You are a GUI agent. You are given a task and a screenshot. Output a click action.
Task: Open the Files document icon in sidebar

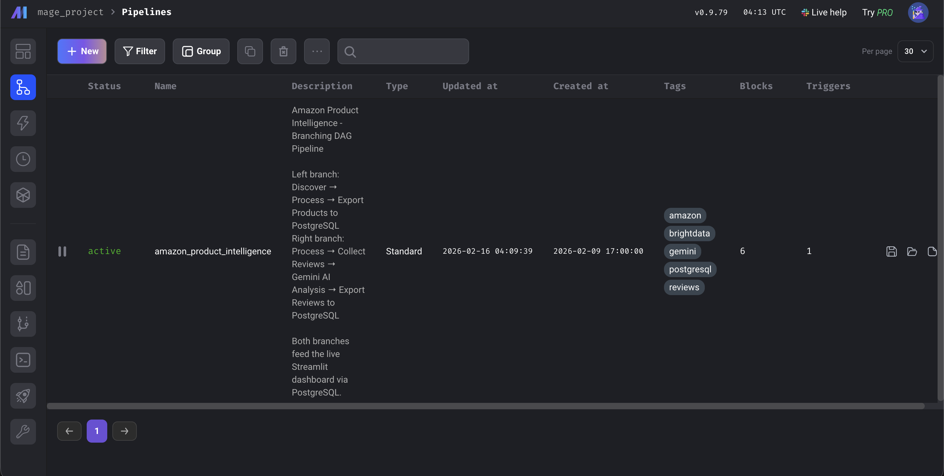pos(23,252)
